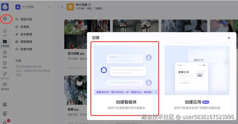The image size is (238, 124).
Task: Click the 创建应用 preview image
Action: tap(197, 70)
